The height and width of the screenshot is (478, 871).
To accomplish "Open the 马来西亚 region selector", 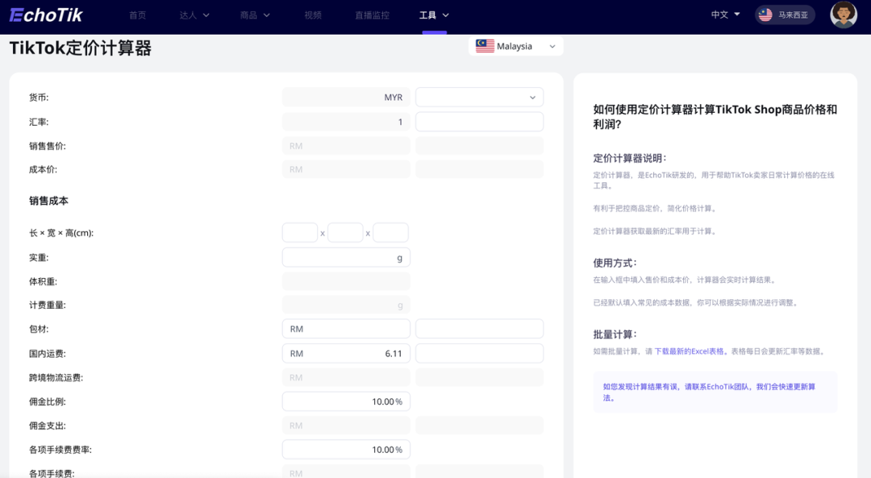I will (785, 15).
